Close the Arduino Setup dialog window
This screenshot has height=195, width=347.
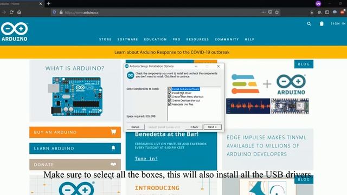click(x=218, y=66)
